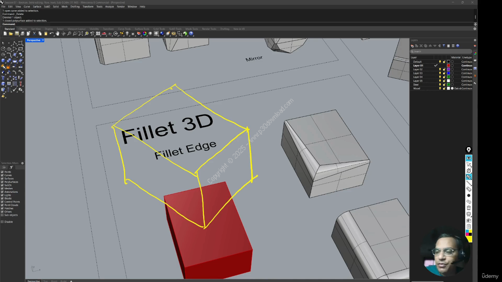Image resolution: width=502 pixels, height=282 pixels.
Task: Click the New Layer icon in Layers panel
Action: point(413,46)
